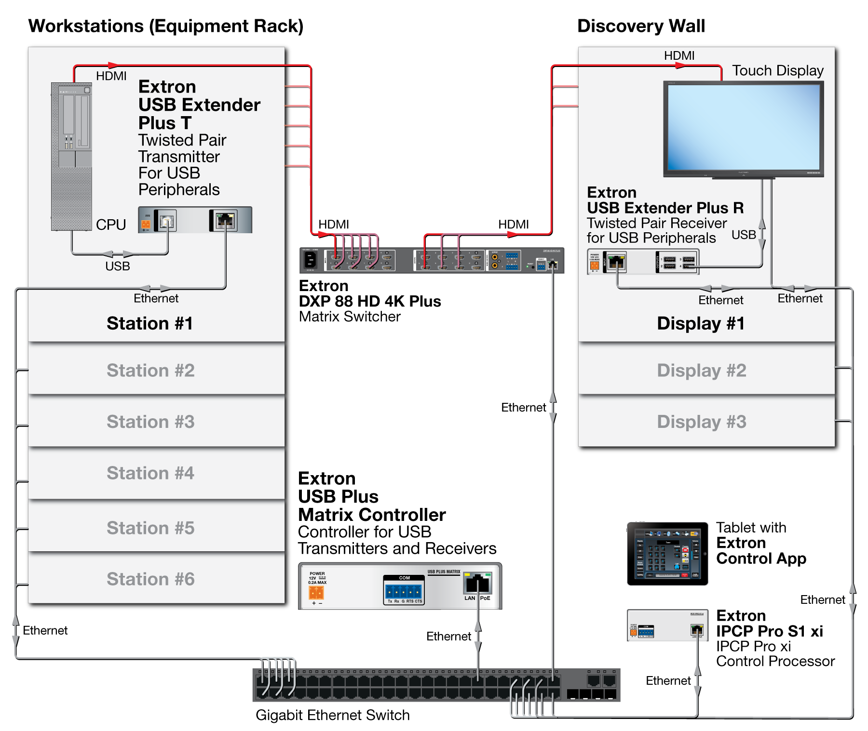868x731 pixels.
Task: Click the Gigabit Ethernet Switch image
Action: [x=436, y=685]
